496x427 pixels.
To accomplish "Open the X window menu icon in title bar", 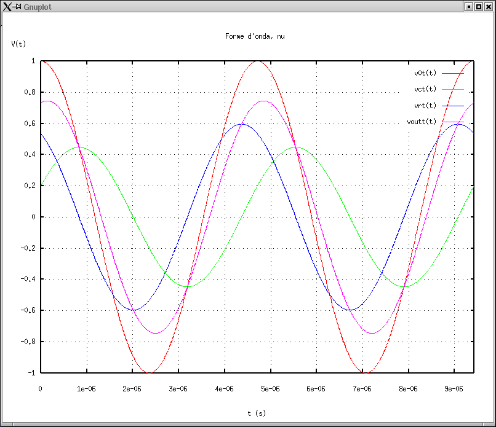I will point(7,6).
